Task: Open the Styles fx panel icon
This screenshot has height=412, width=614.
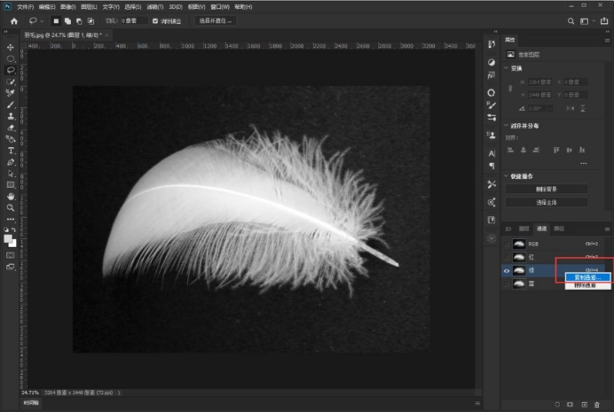Action: tap(492, 75)
